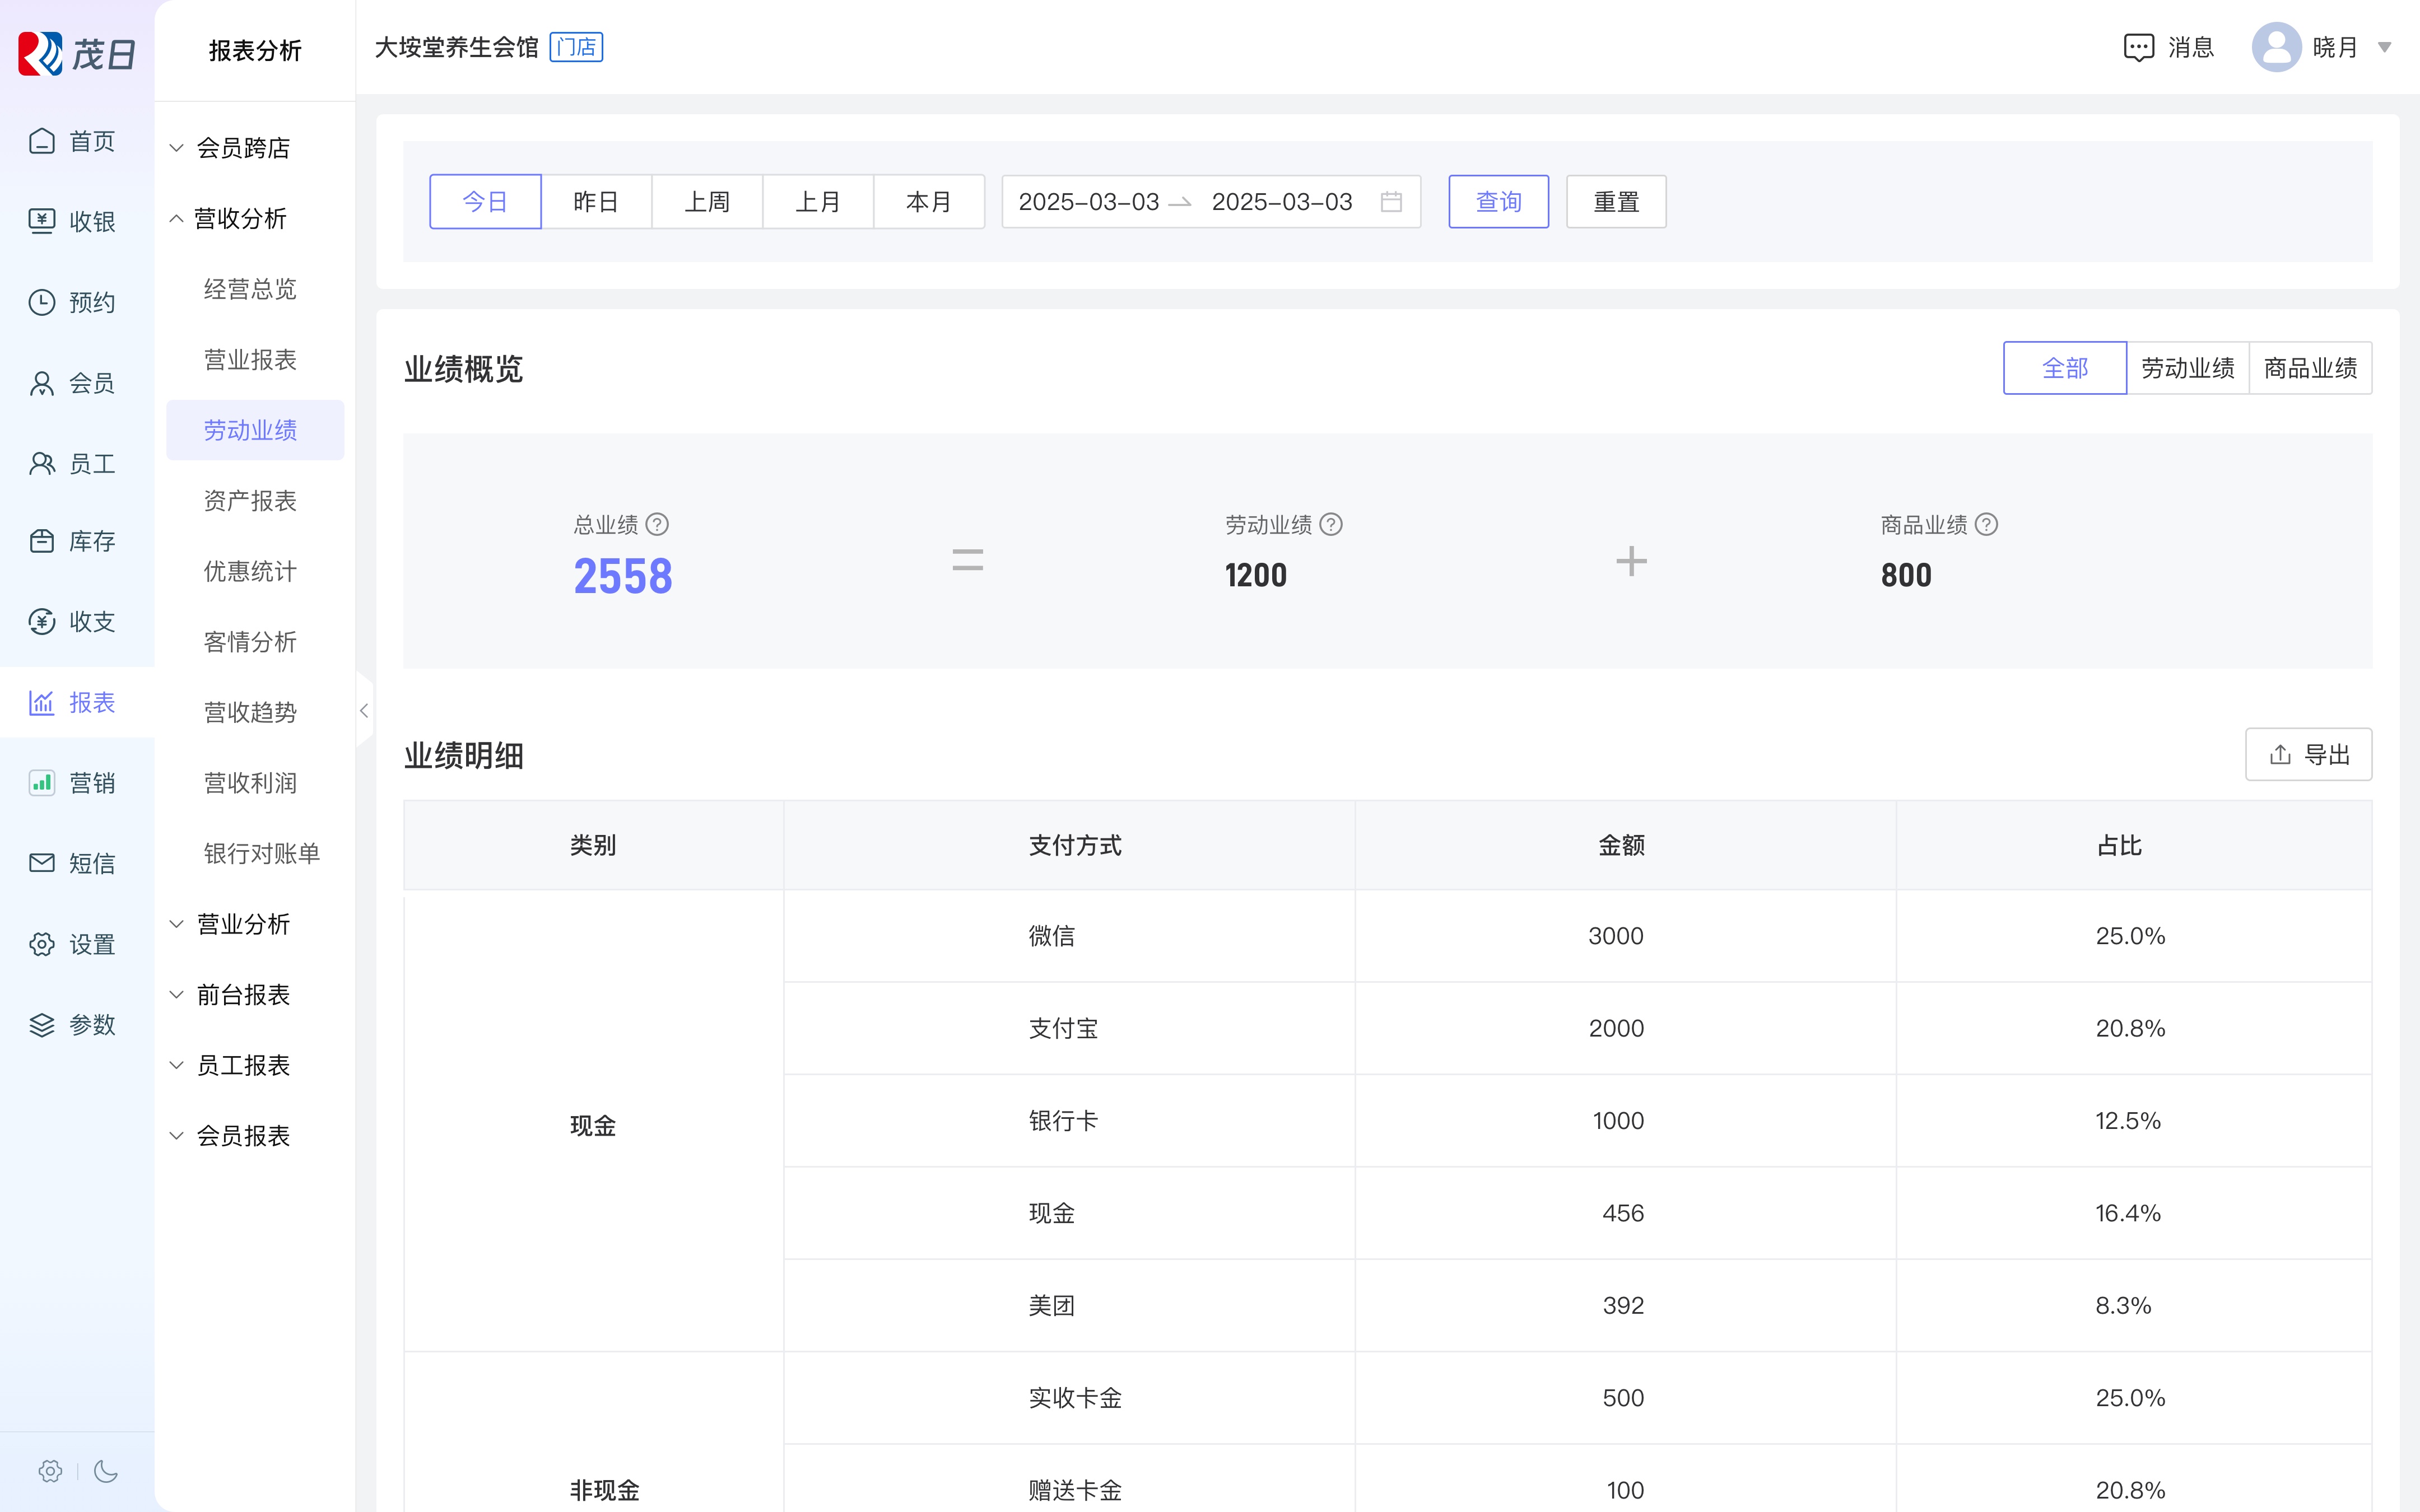Click the 预约 clock icon
Screen dimensions: 2420x1512
[x=42, y=302]
